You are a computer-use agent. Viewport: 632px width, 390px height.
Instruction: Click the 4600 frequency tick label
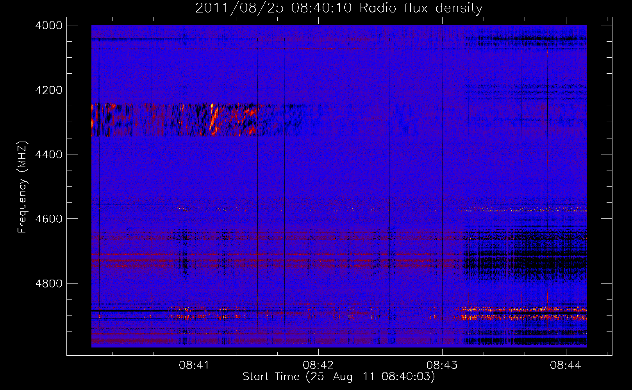point(49,219)
